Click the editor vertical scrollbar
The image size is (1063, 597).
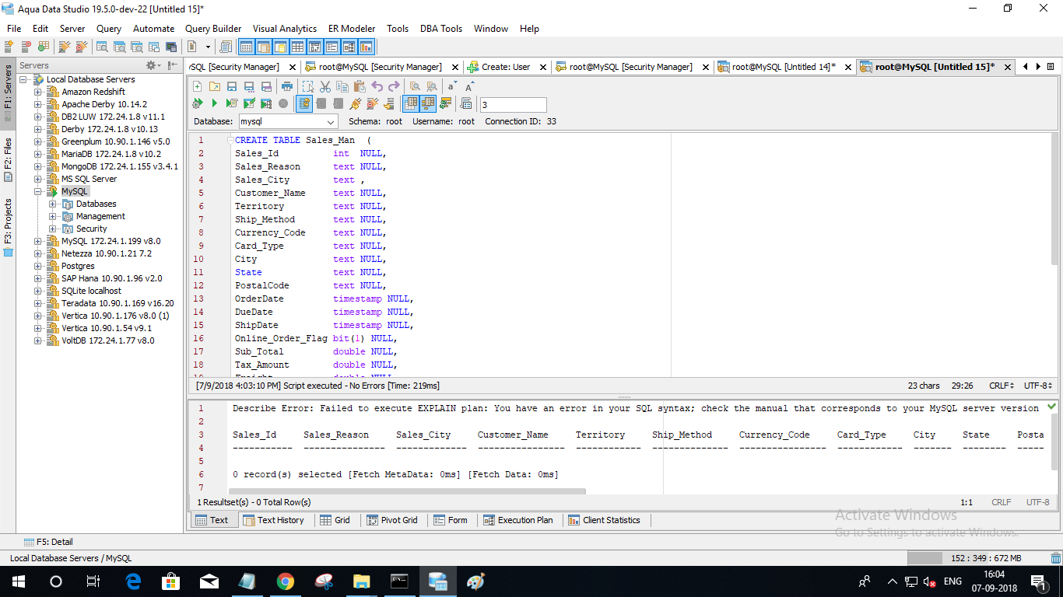tap(1054, 201)
